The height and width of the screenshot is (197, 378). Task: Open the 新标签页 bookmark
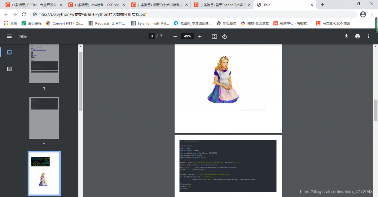pos(227,23)
